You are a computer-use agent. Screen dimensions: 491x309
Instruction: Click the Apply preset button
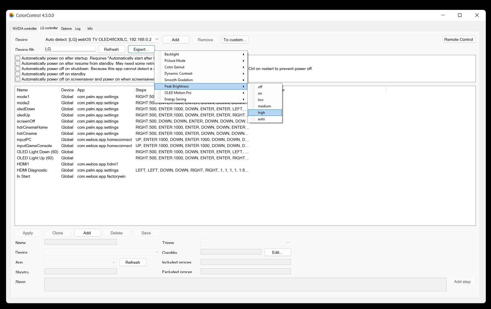[x=28, y=233]
